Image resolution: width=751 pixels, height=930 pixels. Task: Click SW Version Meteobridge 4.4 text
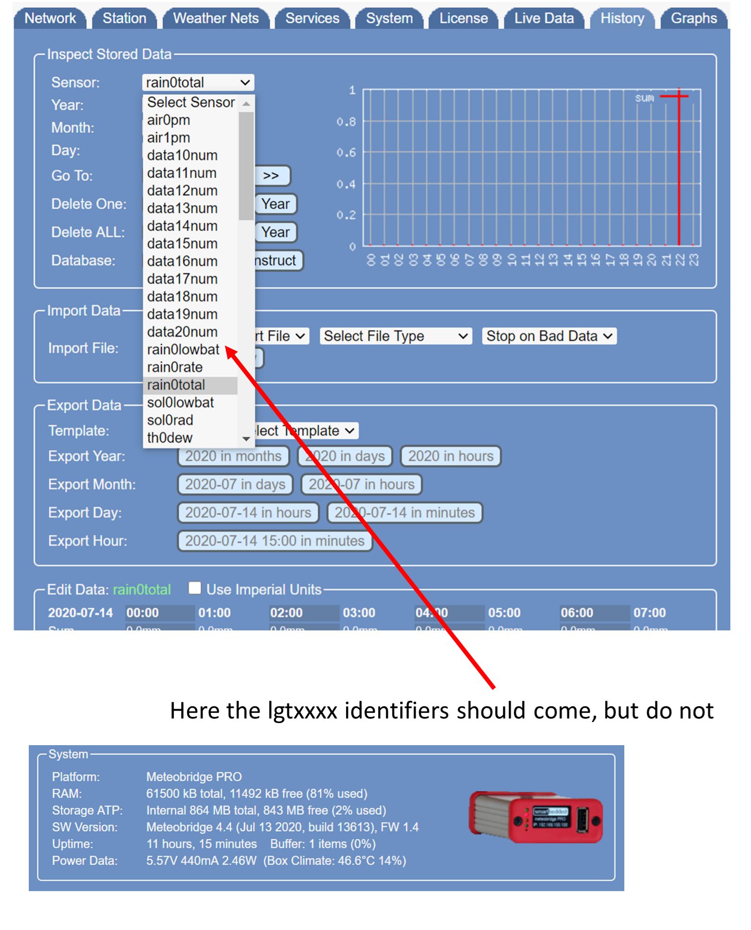click(282, 827)
